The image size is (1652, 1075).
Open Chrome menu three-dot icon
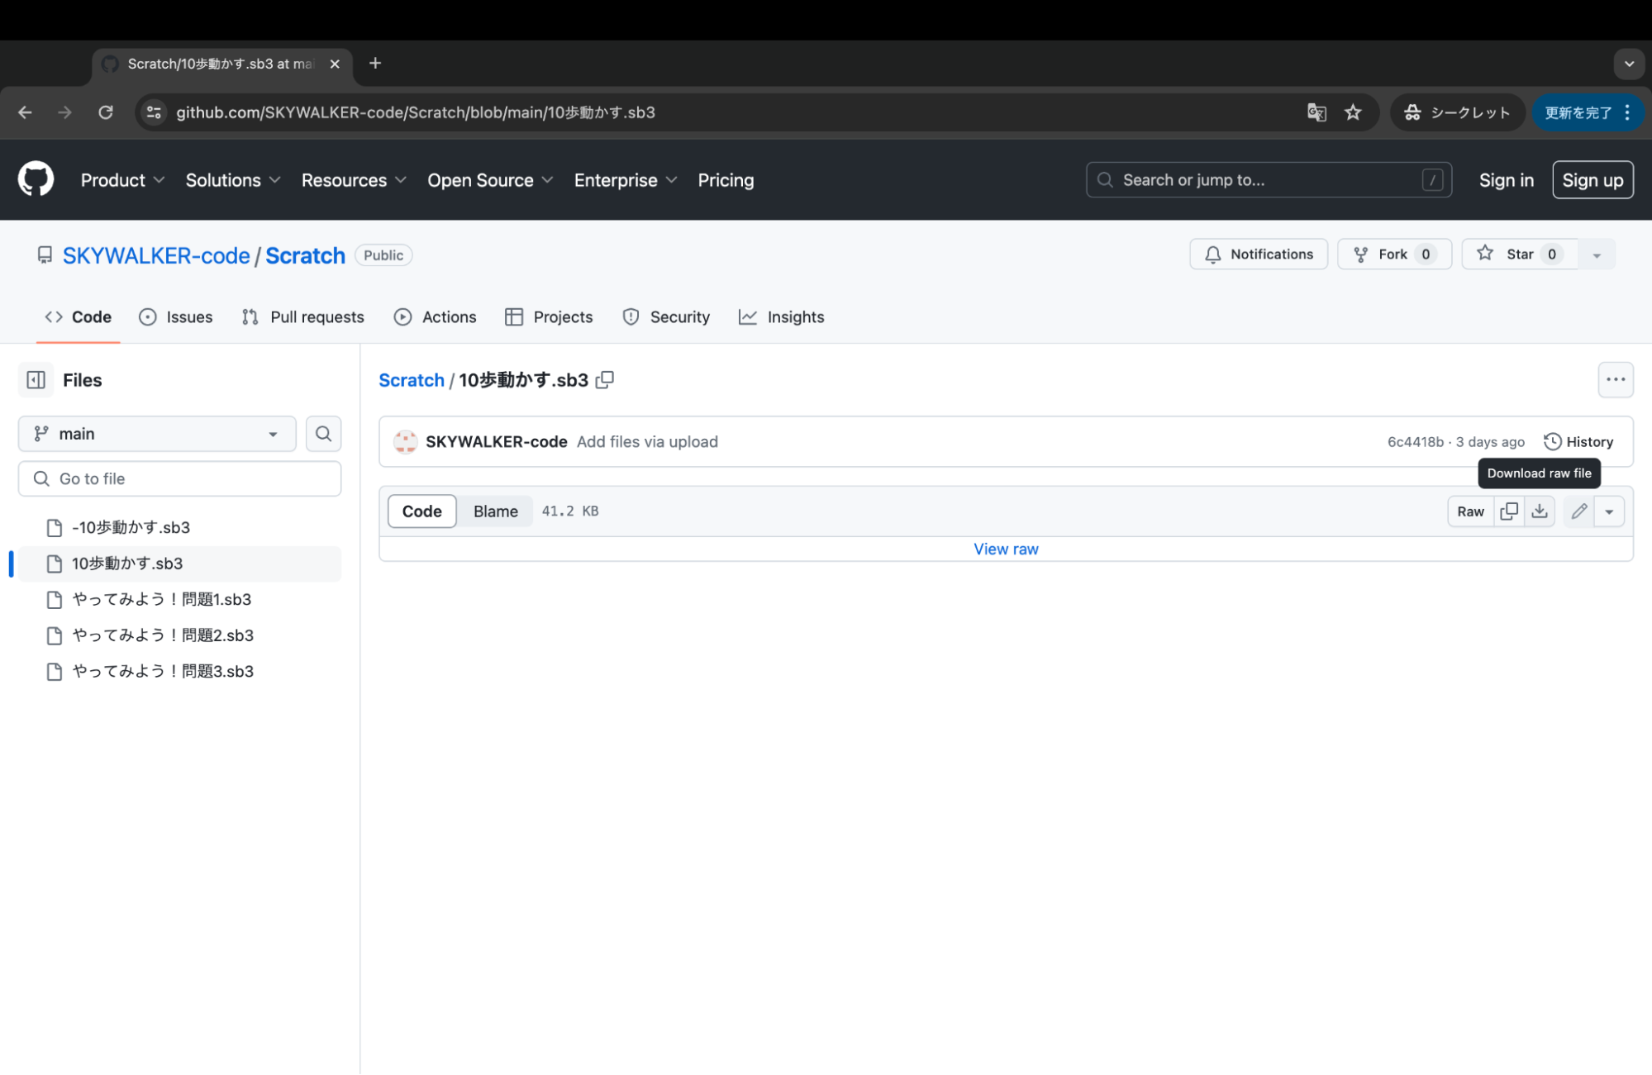point(1627,112)
